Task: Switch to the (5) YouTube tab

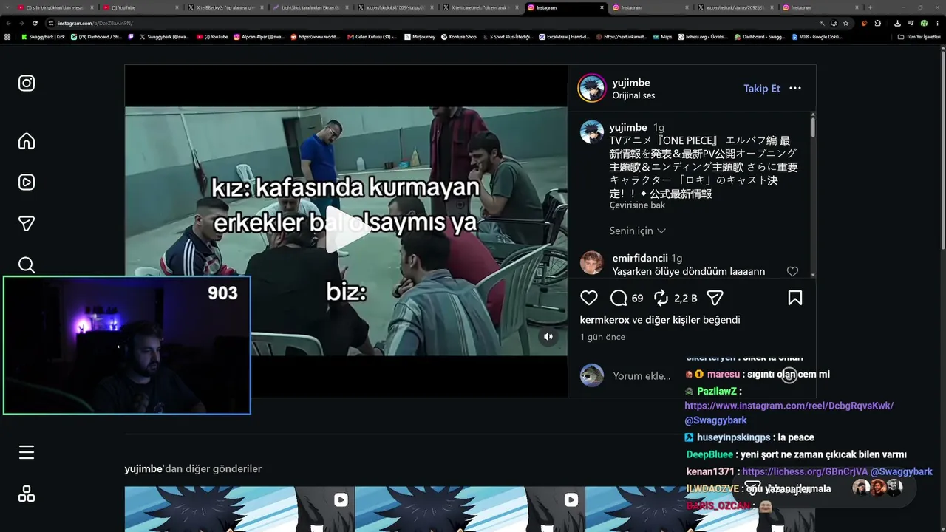Action: pyautogui.click(x=140, y=7)
